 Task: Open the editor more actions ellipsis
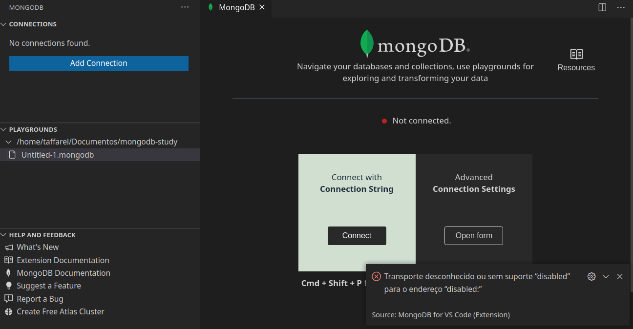(621, 7)
